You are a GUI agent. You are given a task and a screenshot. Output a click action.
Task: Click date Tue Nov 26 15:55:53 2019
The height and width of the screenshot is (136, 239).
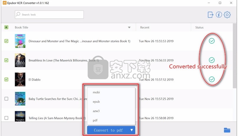coord(156,41)
